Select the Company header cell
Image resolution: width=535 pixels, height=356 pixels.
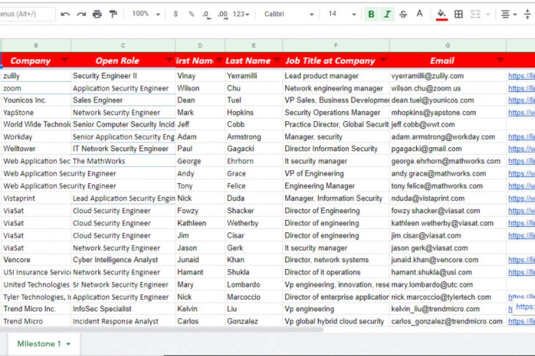click(36, 61)
